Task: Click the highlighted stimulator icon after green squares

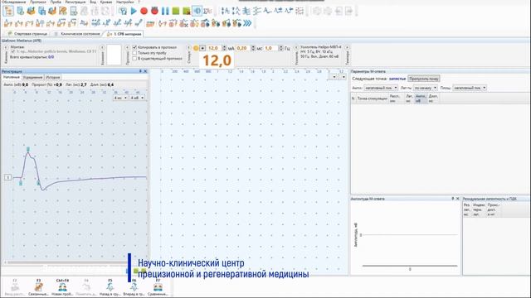Action: click(197, 11)
